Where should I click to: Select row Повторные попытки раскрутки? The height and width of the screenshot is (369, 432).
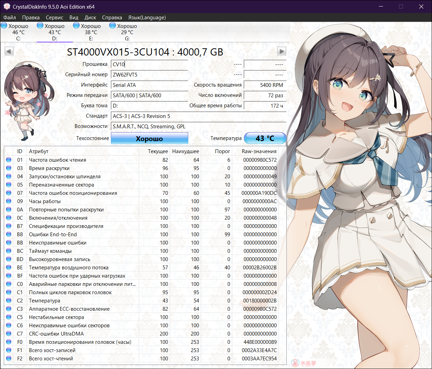click(141, 209)
